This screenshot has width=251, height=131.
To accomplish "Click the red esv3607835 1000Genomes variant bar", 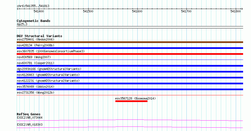I will click(x=130, y=54).
